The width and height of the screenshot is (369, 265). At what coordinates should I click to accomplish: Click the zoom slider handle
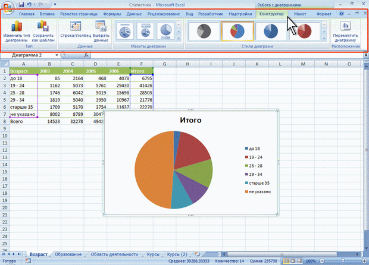pos(343,261)
